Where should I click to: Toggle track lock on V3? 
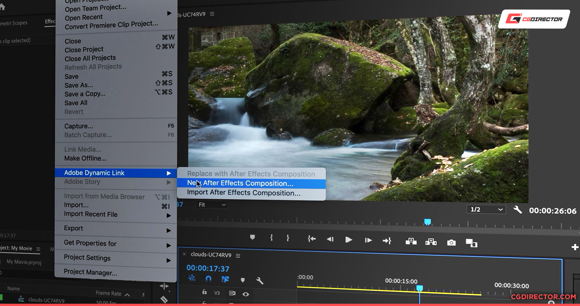tap(204, 292)
